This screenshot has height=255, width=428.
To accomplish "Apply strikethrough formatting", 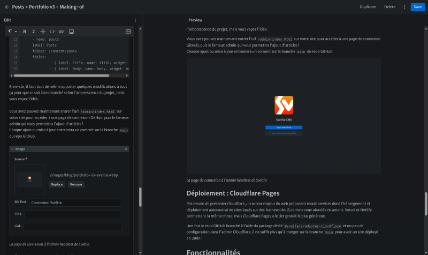I will point(43,32).
